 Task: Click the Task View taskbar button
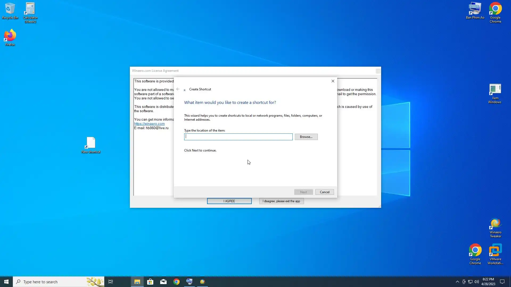111,282
